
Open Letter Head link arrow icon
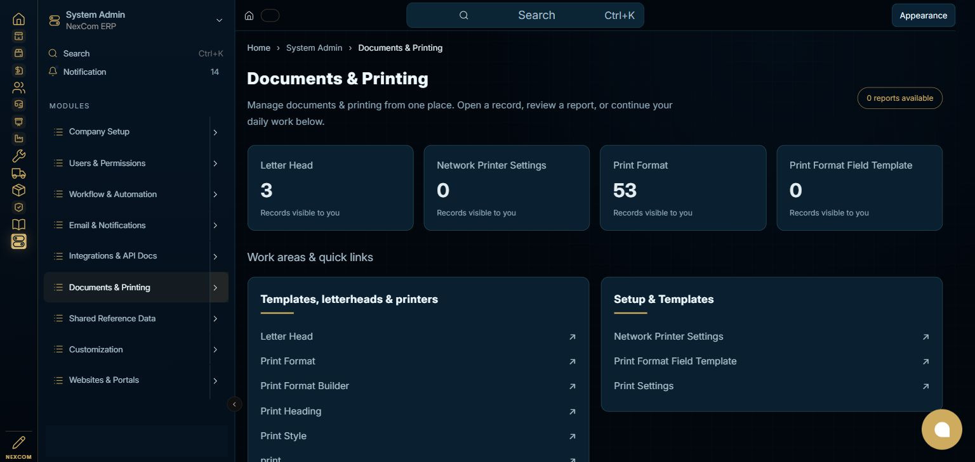(572, 337)
